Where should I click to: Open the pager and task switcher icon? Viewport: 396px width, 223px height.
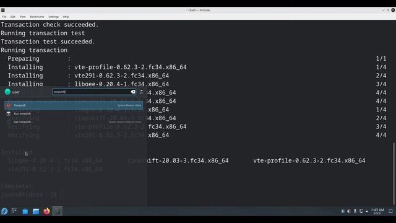click(14, 211)
